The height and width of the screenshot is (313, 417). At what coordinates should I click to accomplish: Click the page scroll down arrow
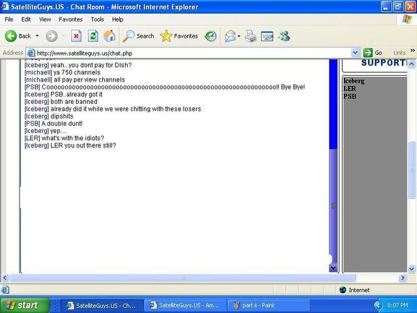411,269
